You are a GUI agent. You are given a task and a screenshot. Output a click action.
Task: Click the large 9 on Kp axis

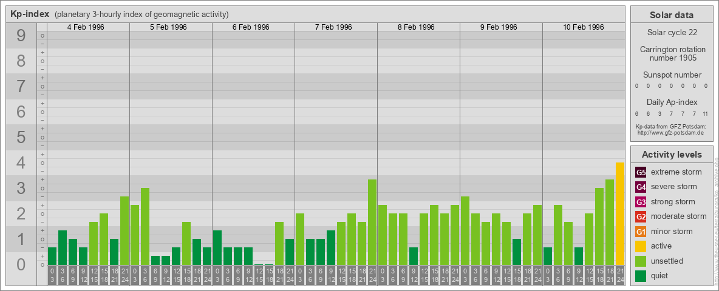pos(21,36)
